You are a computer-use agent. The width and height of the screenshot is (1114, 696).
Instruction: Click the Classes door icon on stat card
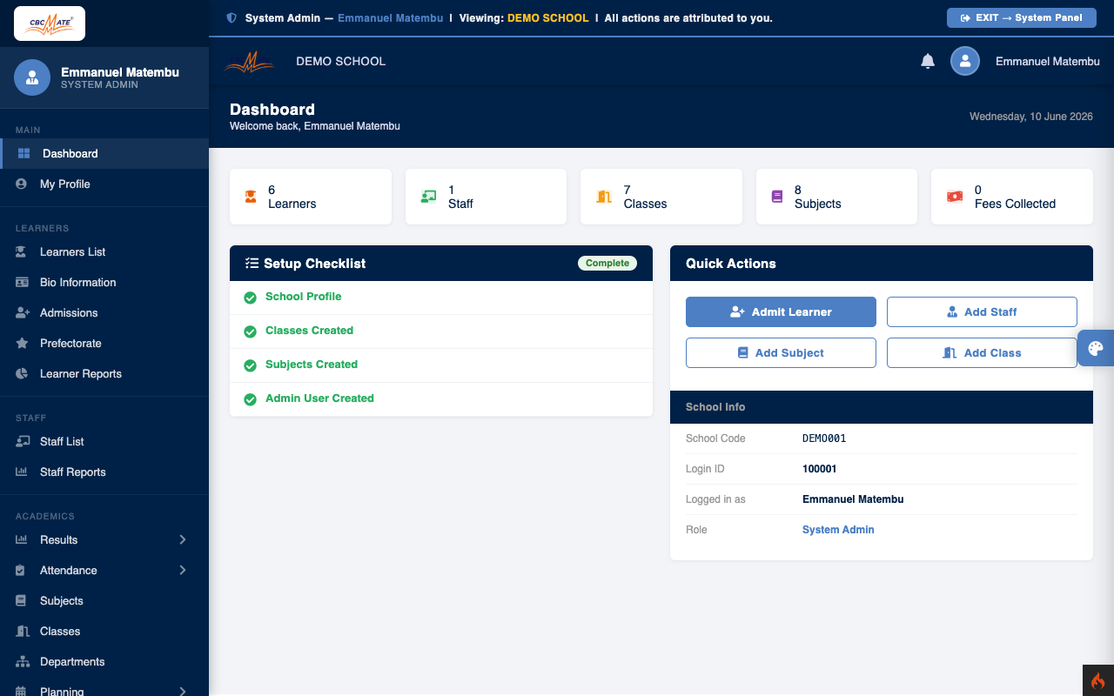click(603, 197)
